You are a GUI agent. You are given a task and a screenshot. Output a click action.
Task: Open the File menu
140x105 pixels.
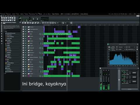tap(3, 16)
